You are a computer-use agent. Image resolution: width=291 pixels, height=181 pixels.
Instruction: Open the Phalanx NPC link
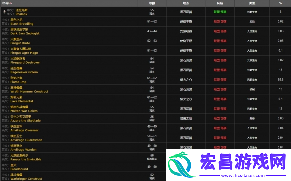click(x=21, y=14)
